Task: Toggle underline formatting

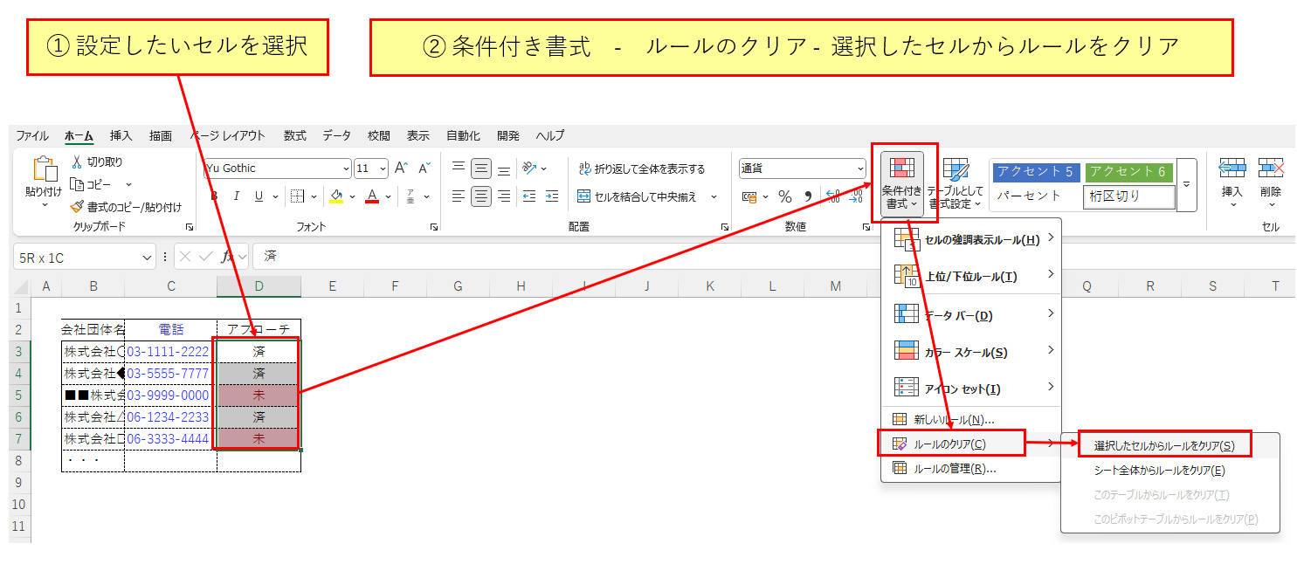Action: point(259,196)
